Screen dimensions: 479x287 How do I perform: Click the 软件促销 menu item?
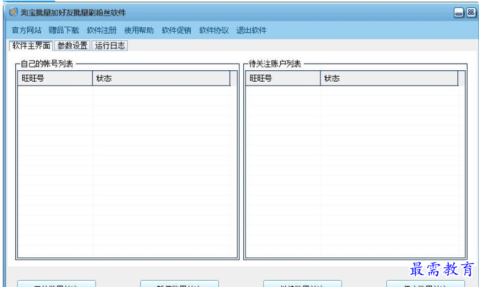177,30
